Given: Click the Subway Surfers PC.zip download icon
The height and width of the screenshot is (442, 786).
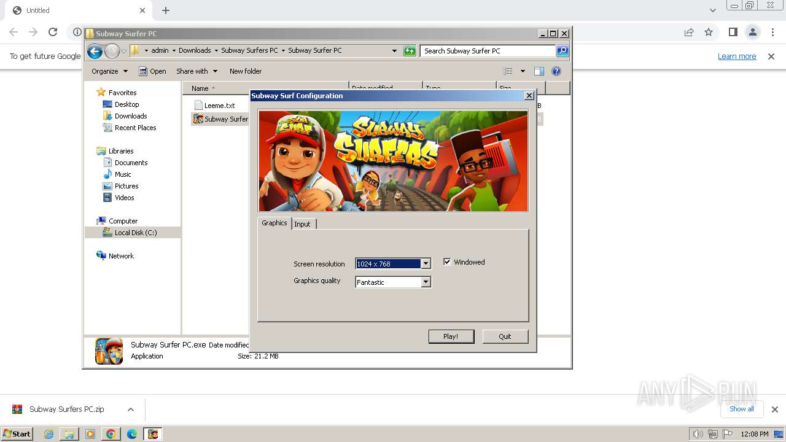Looking at the screenshot, I should pyautogui.click(x=17, y=409).
